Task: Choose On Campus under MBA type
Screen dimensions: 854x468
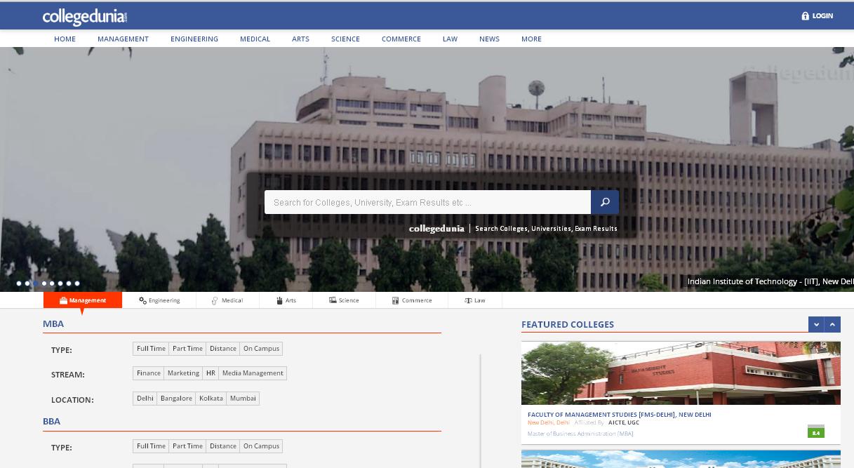Action: point(261,349)
